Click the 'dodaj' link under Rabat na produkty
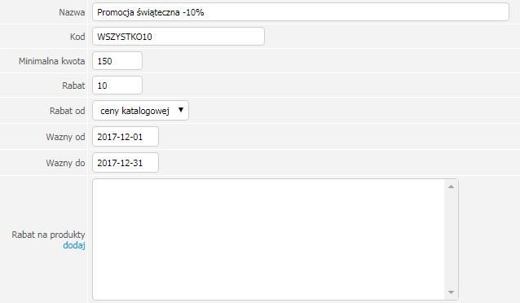520x303 pixels. pyautogui.click(x=74, y=245)
